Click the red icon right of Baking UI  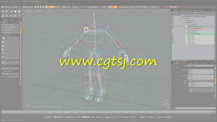180,7
